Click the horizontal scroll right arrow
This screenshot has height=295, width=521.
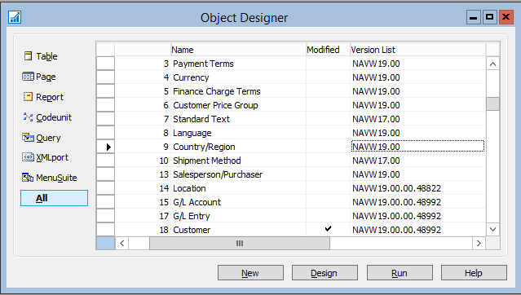click(x=479, y=243)
